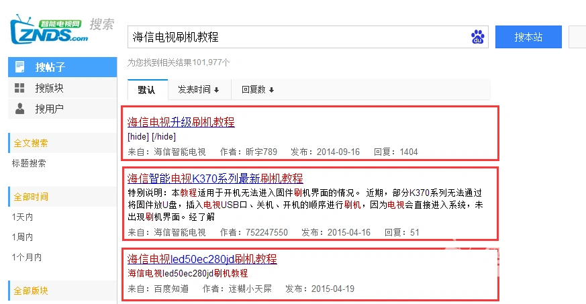Image resolution: width=586 pixels, height=304 pixels.
Task: Filter results to 1天内
Action: pos(22,217)
